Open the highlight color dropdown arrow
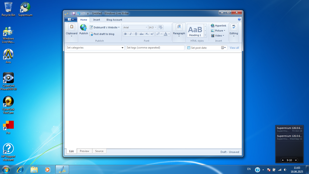This screenshot has height=174, width=309. (x=162, y=34)
